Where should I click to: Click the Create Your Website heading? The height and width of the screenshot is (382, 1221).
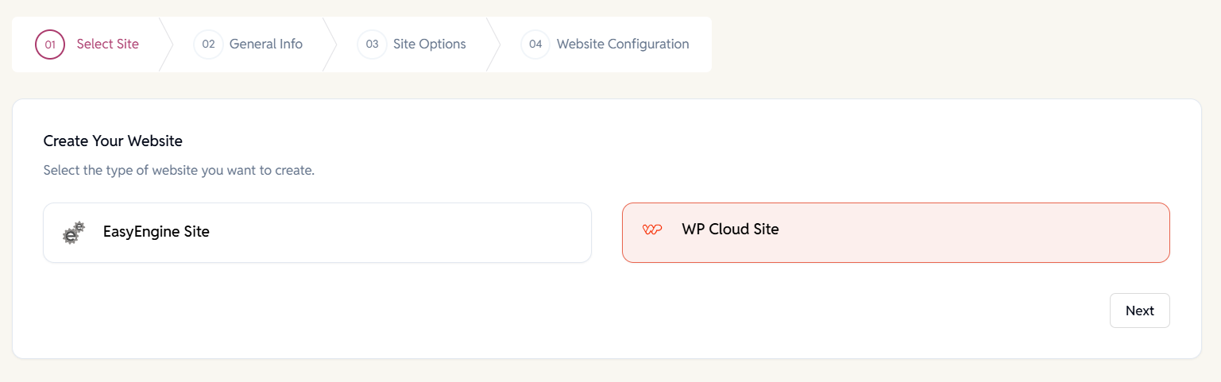113,141
